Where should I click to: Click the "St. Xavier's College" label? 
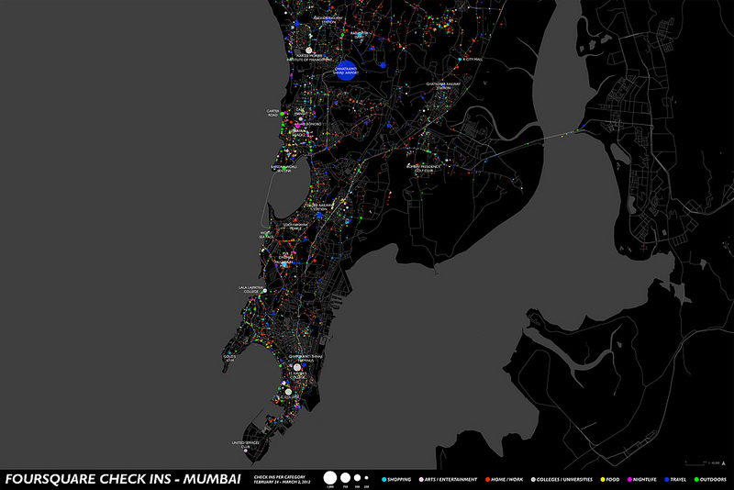coord(297,375)
